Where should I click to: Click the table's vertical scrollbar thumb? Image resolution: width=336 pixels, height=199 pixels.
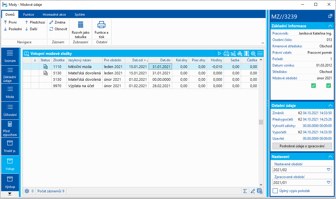[x=261, y=122]
